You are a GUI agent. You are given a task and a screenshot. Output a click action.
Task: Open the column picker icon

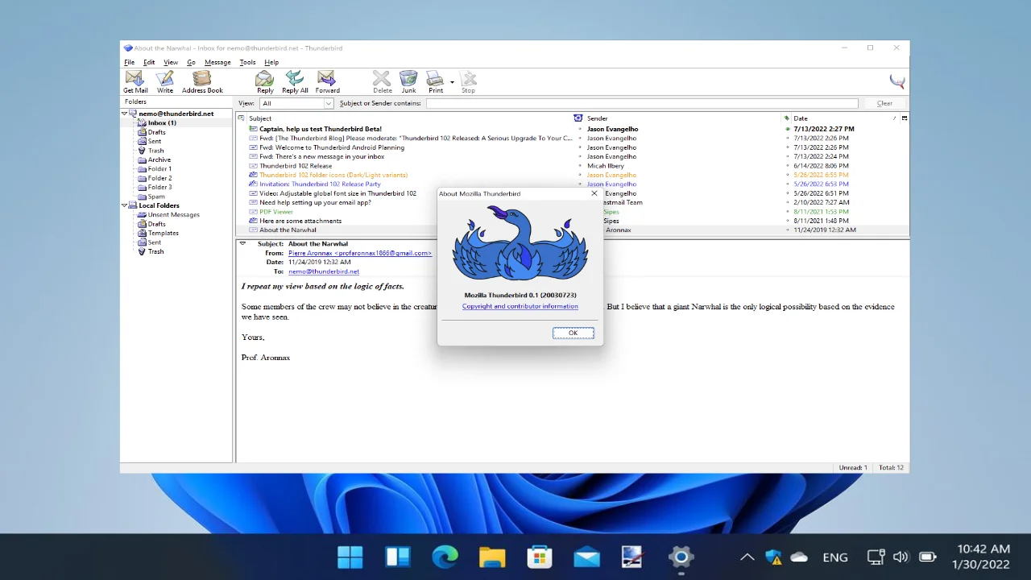point(904,118)
